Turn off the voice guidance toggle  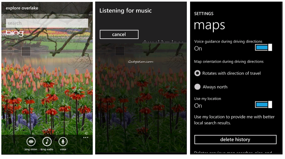tap(263, 48)
